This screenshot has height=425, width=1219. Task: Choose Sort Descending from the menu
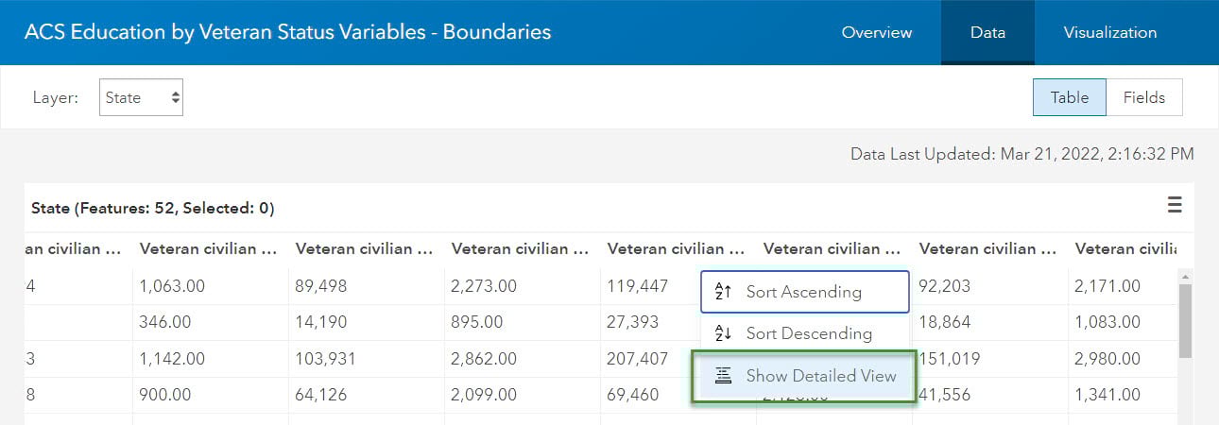click(x=808, y=333)
